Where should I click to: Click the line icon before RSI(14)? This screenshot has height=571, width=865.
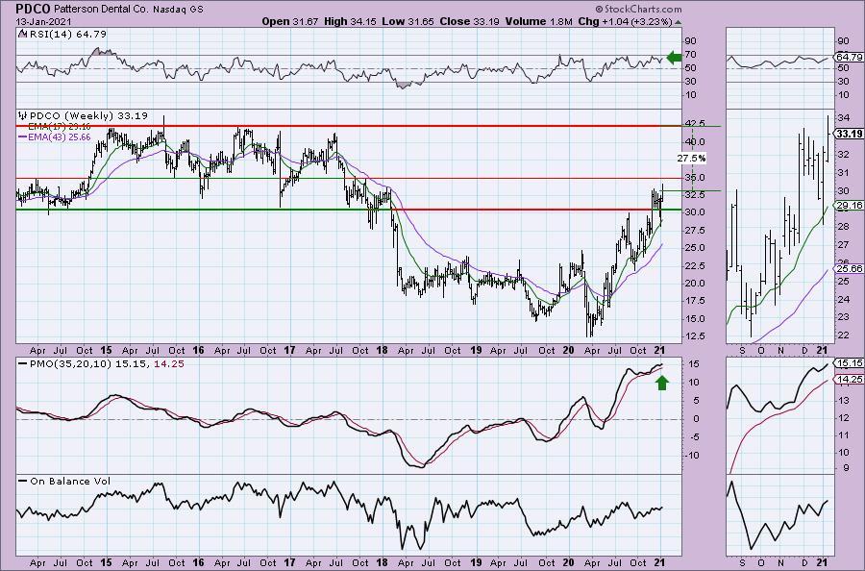click(x=22, y=35)
